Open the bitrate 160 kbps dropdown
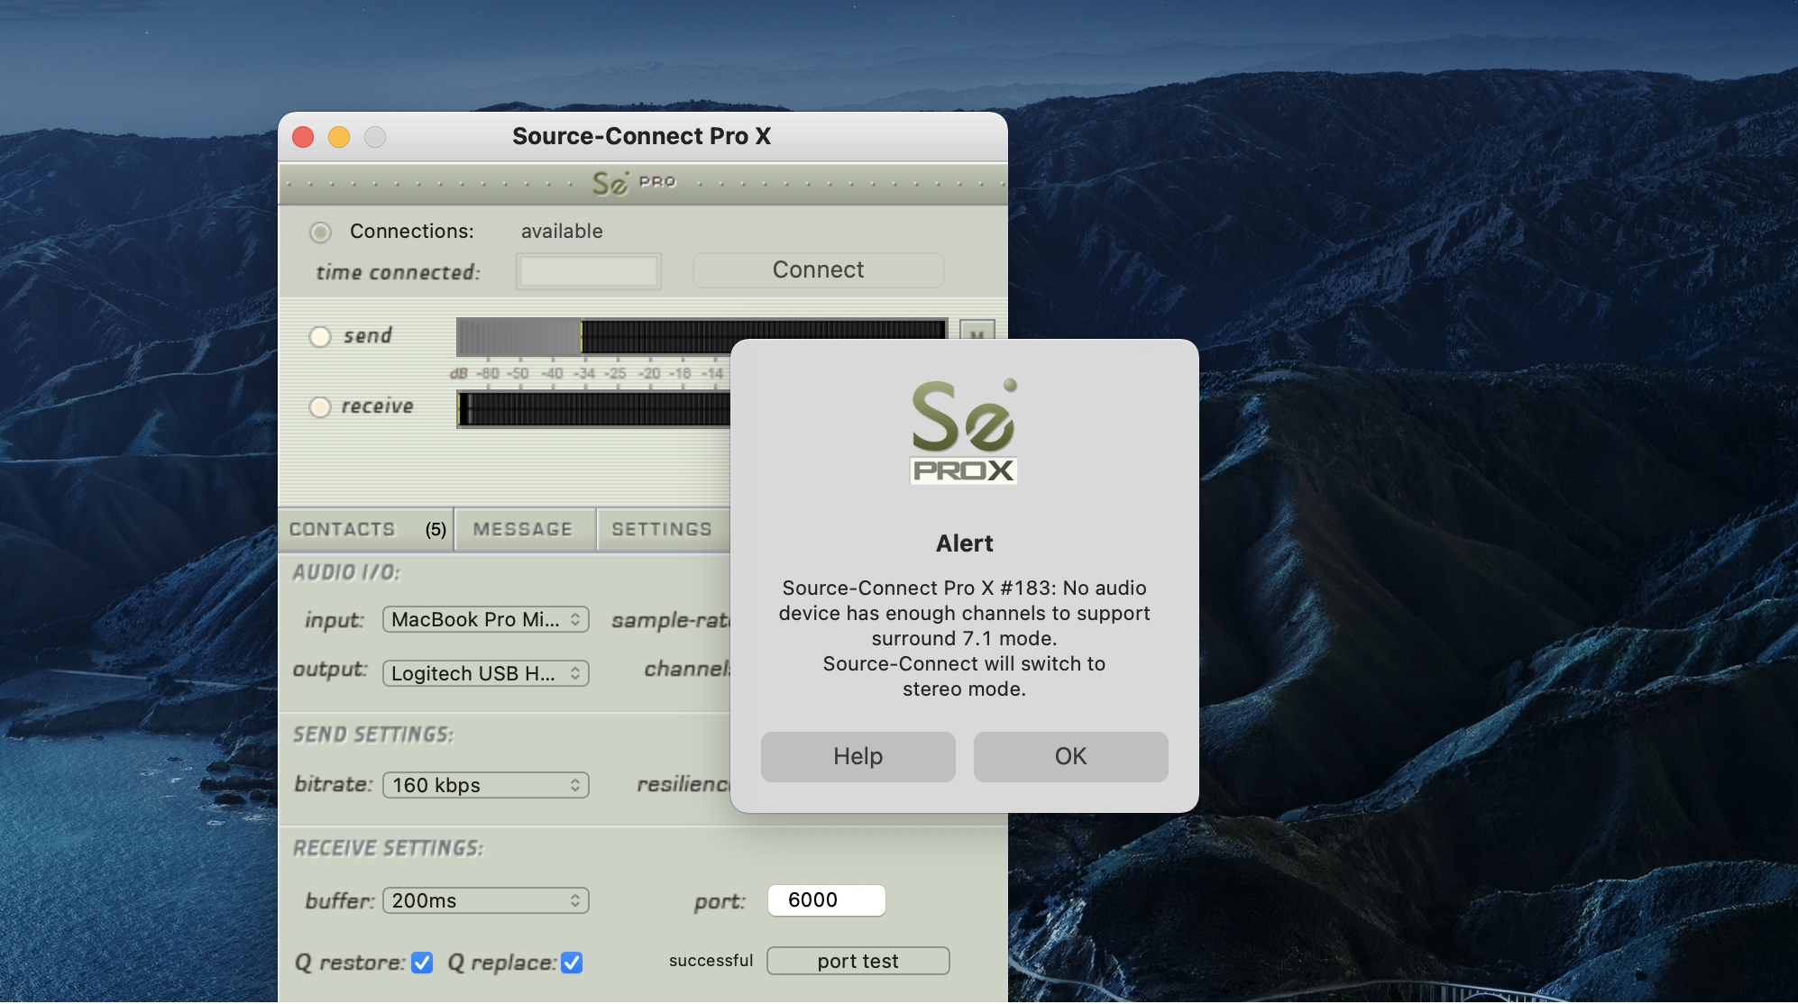Viewport: 1798px width, 1004px height. click(486, 785)
